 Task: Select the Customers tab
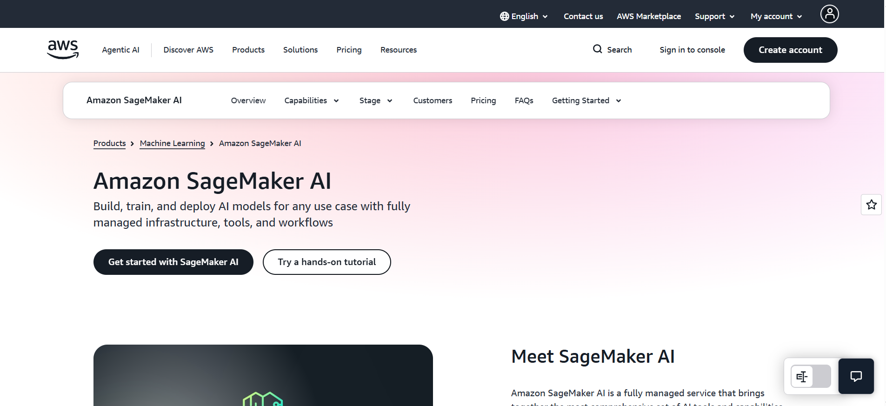click(x=433, y=100)
